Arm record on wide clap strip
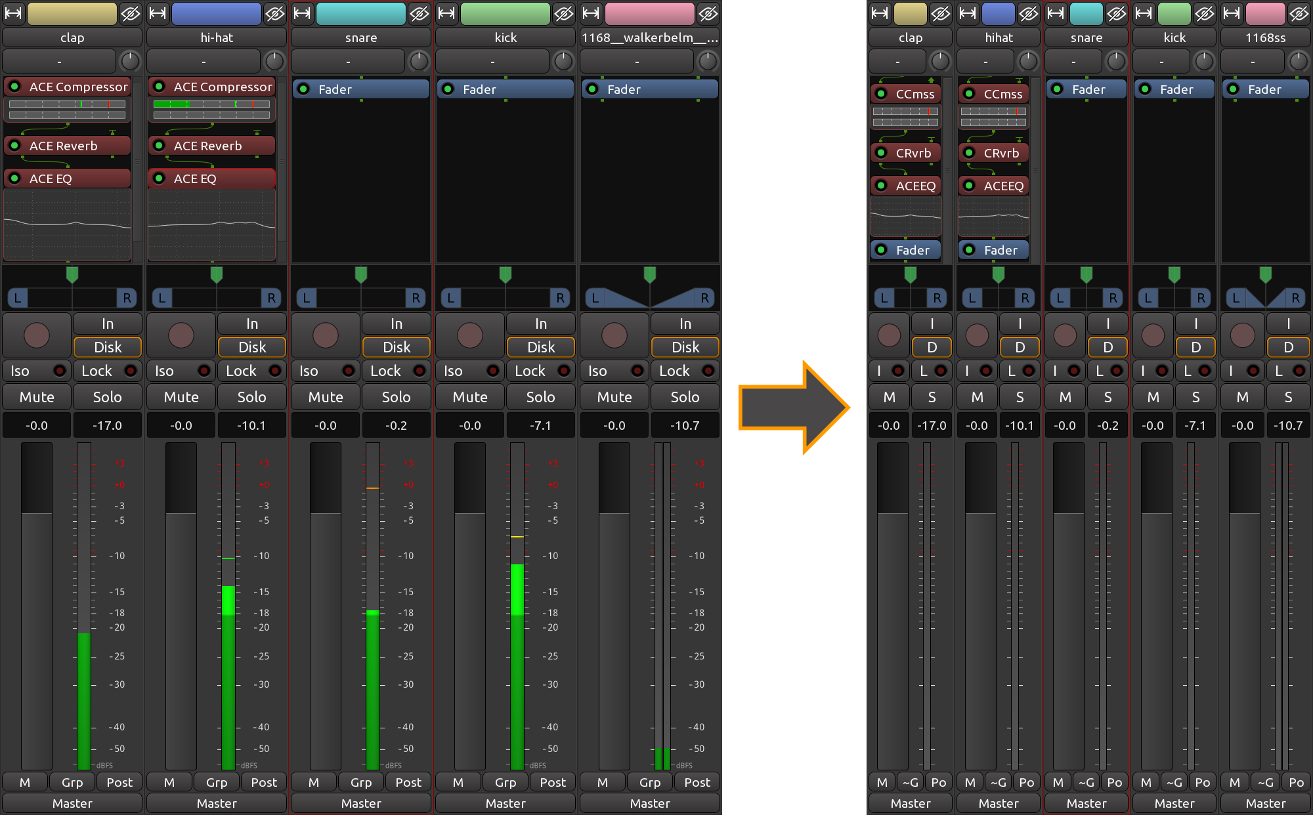 (x=37, y=335)
